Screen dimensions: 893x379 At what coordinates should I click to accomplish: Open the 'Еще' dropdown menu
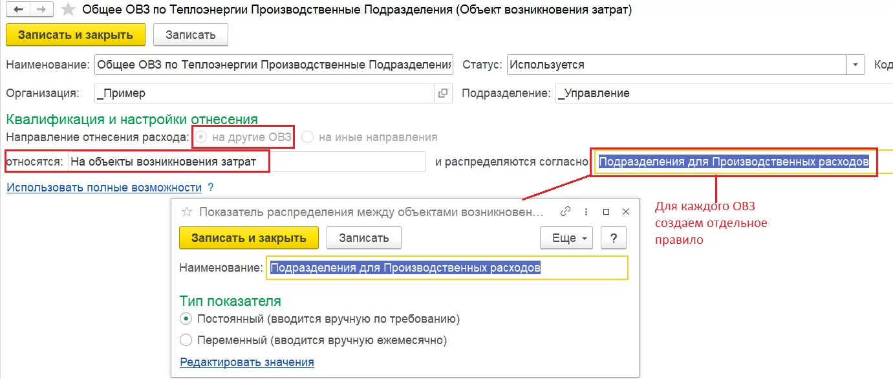[566, 237]
